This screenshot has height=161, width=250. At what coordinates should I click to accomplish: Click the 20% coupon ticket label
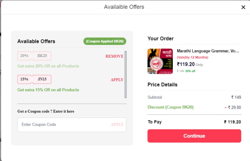tap(24, 56)
